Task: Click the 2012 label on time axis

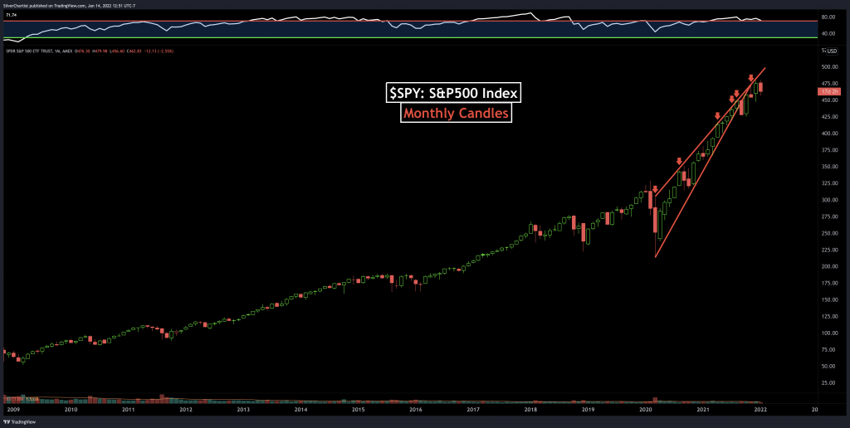Action: (x=186, y=410)
